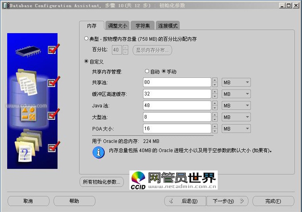Click the checkmark beside the memory chip
This screenshot has height=212, width=302.
tap(54, 49)
